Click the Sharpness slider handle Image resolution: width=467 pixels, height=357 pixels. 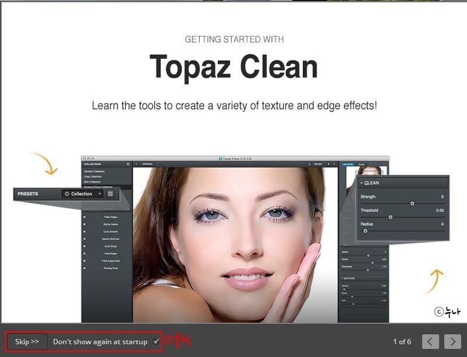point(368,270)
